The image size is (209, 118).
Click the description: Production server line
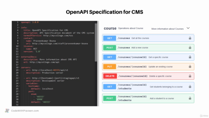[x=44, y=73]
